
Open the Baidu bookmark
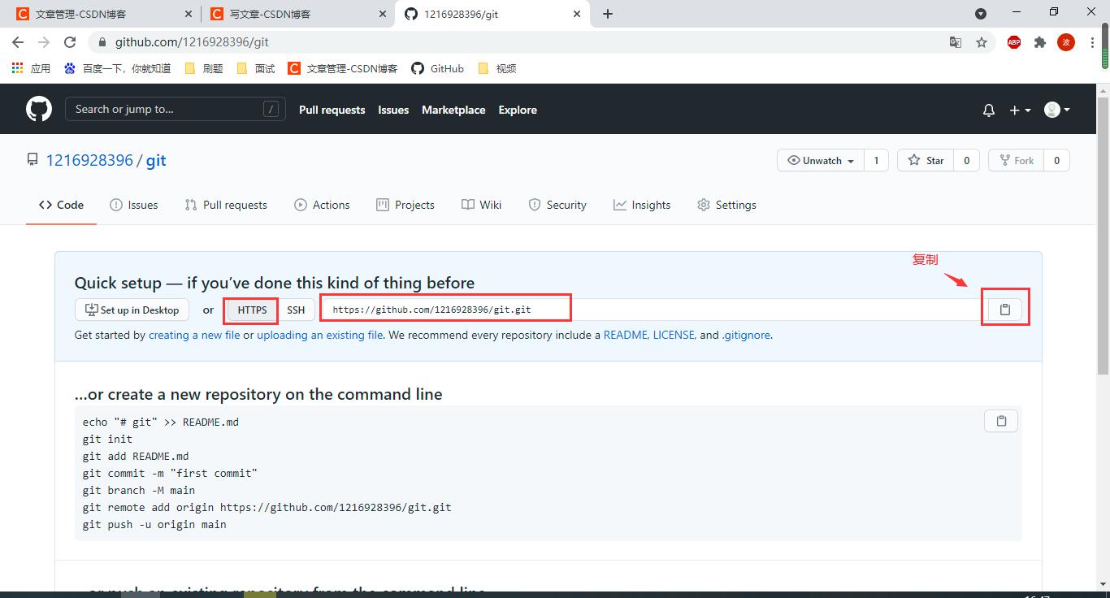coord(118,68)
